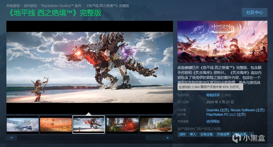The width and height of the screenshot is (273, 147).
Task: Open the 特别好评 review summary link
Action: click(213, 95)
